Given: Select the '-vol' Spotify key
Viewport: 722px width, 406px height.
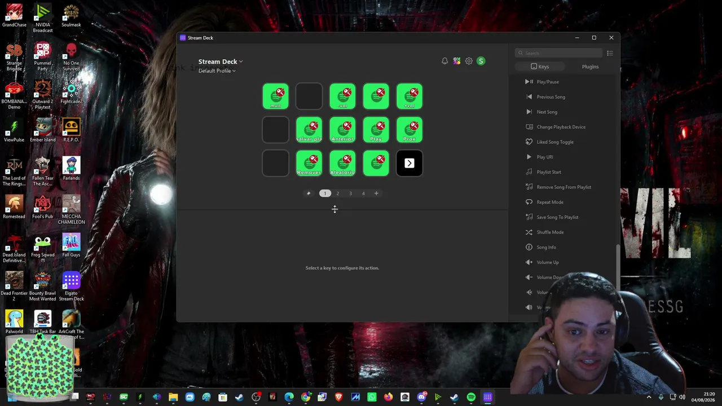Looking at the screenshot, I should pyautogui.click(x=342, y=96).
